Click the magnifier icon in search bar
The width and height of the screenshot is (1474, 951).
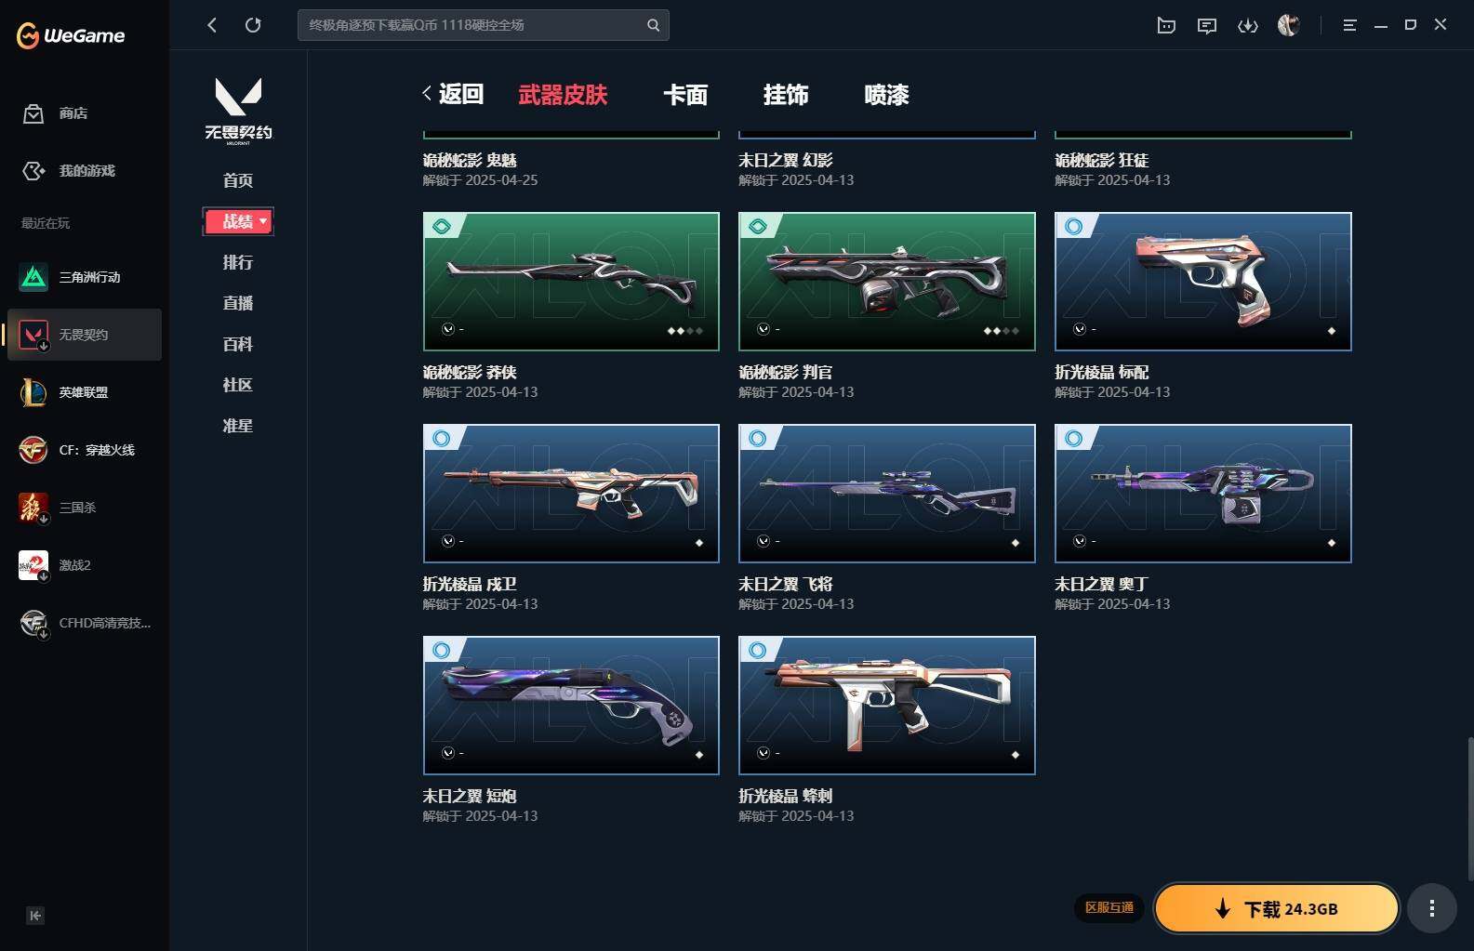(x=653, y=25)
